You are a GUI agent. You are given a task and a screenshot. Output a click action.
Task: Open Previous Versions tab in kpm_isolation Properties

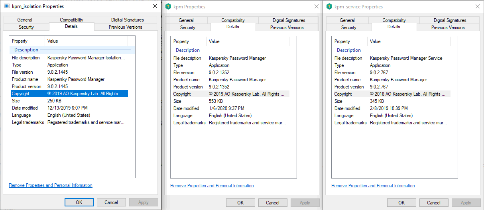[x=126, y=27]
